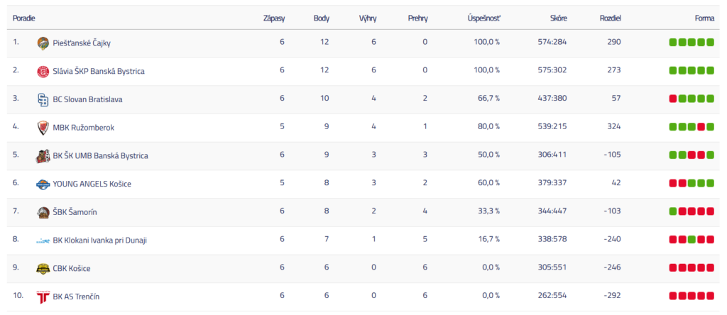Click the Piešťanské Čajky team logo
727x315 pixels.
[x=43, y=43]
